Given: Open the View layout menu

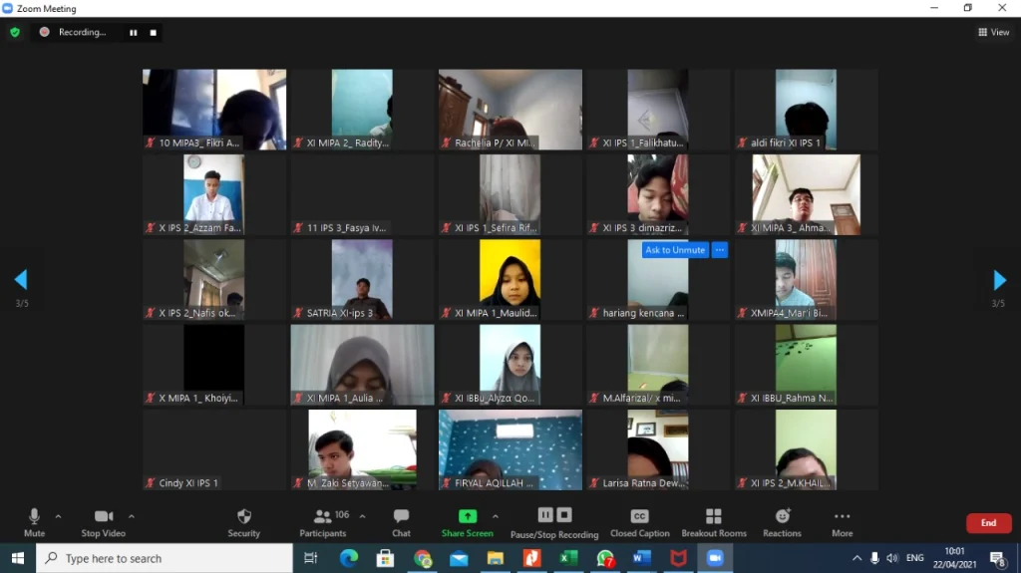Looking at the screenshot, I should pyautogui.click(x=994, y=32).
